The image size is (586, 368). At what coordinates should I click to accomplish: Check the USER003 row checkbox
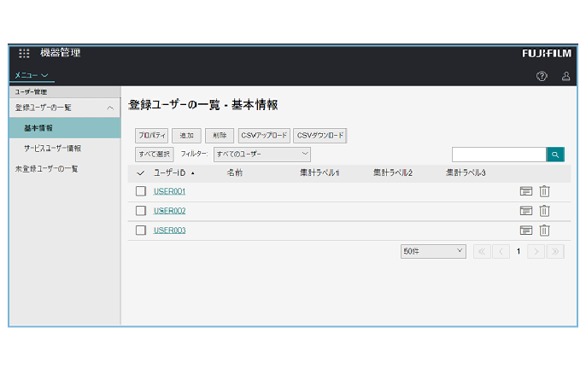[141, 231]
